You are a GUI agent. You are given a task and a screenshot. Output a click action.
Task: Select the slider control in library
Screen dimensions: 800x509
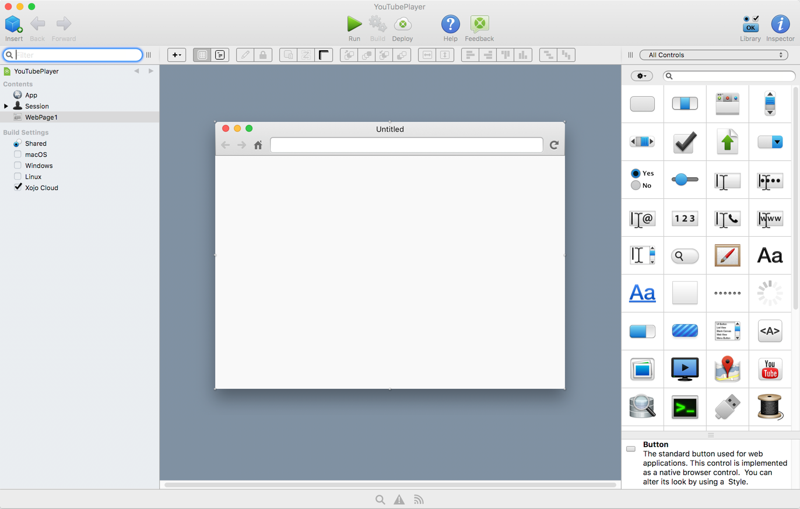pyautogui.click(x=685, y=180)
